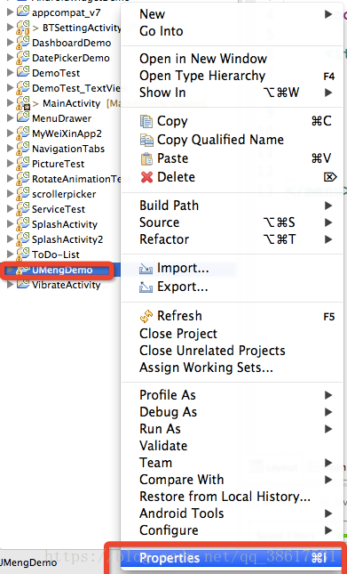347x574 pixels.
Task: Expand the MainActivity project node
Action: pyautogui.click(x=11, y=103)
